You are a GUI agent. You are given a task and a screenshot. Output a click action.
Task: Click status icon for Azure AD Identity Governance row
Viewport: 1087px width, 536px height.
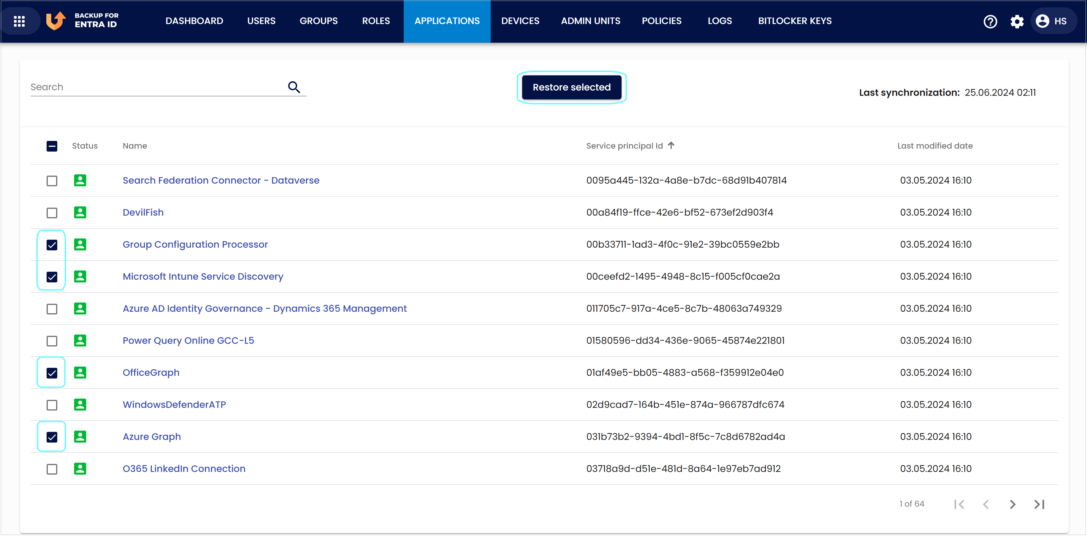point(80,309)
